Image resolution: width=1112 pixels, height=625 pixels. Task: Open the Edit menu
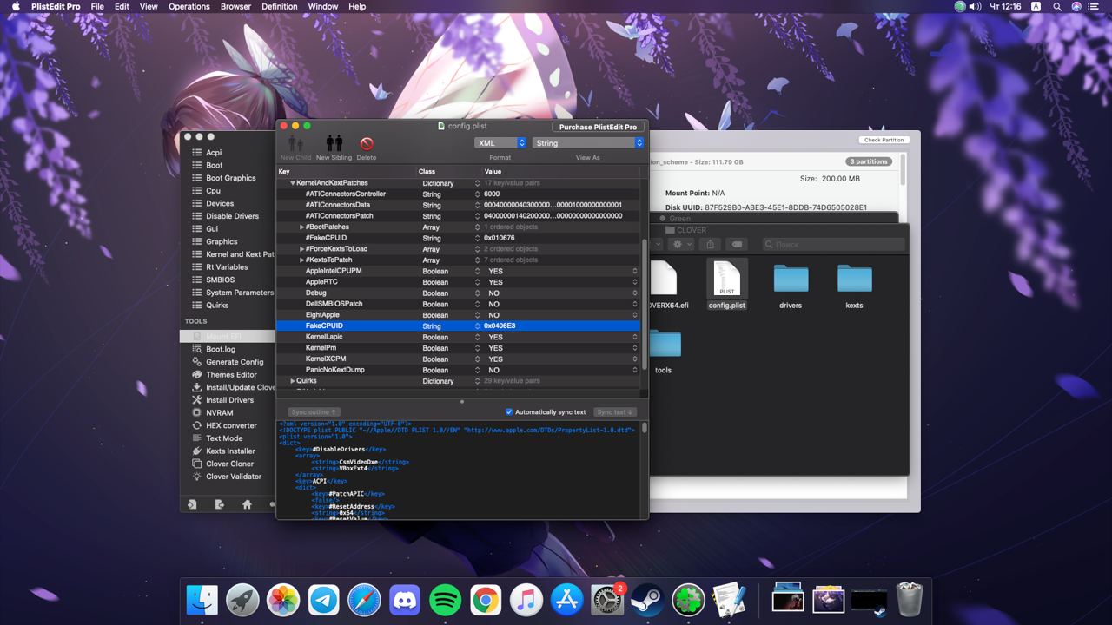[122, 6]
